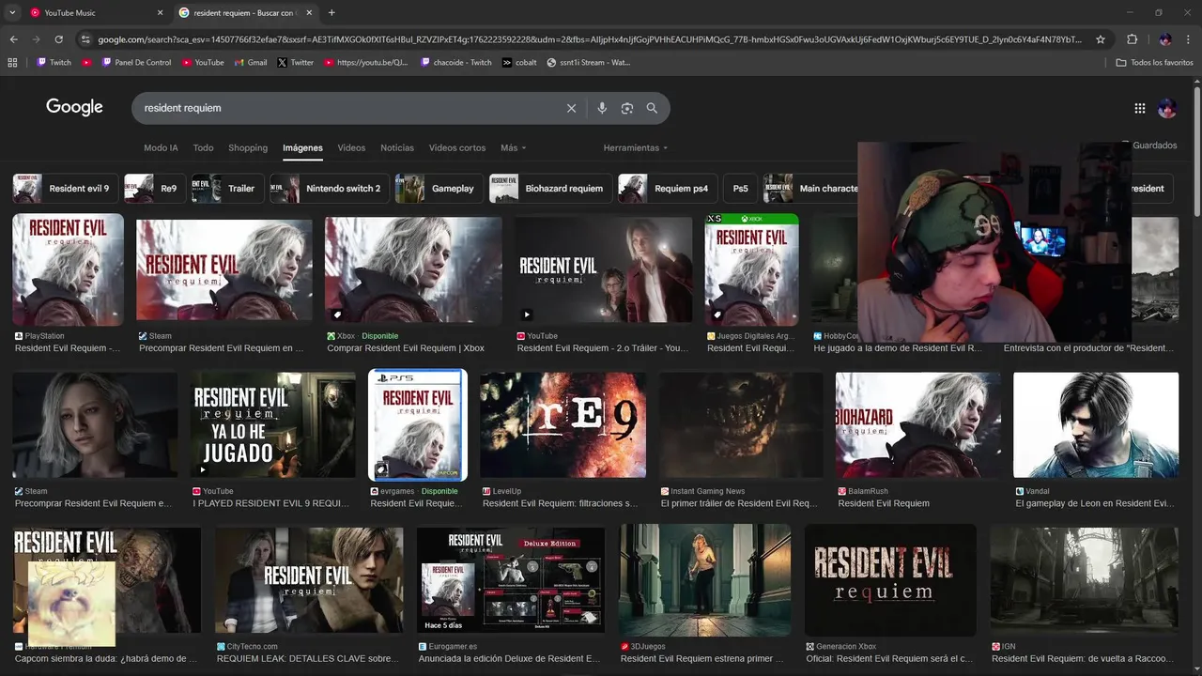Screen dimensions: 1202x676
Task: Switch to Vídeos tab
Action: 351,147
